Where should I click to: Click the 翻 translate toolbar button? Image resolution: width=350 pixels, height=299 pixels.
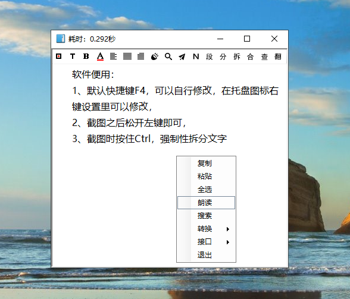tap(278, 56)
